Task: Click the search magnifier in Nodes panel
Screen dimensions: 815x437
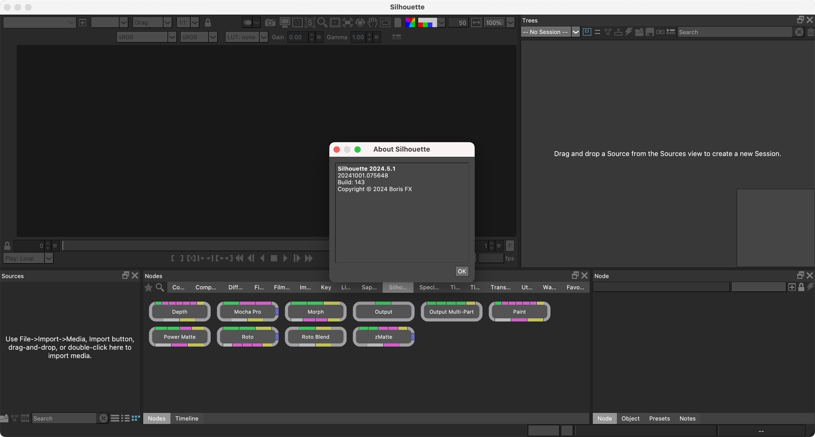Action: click(160, 288)
